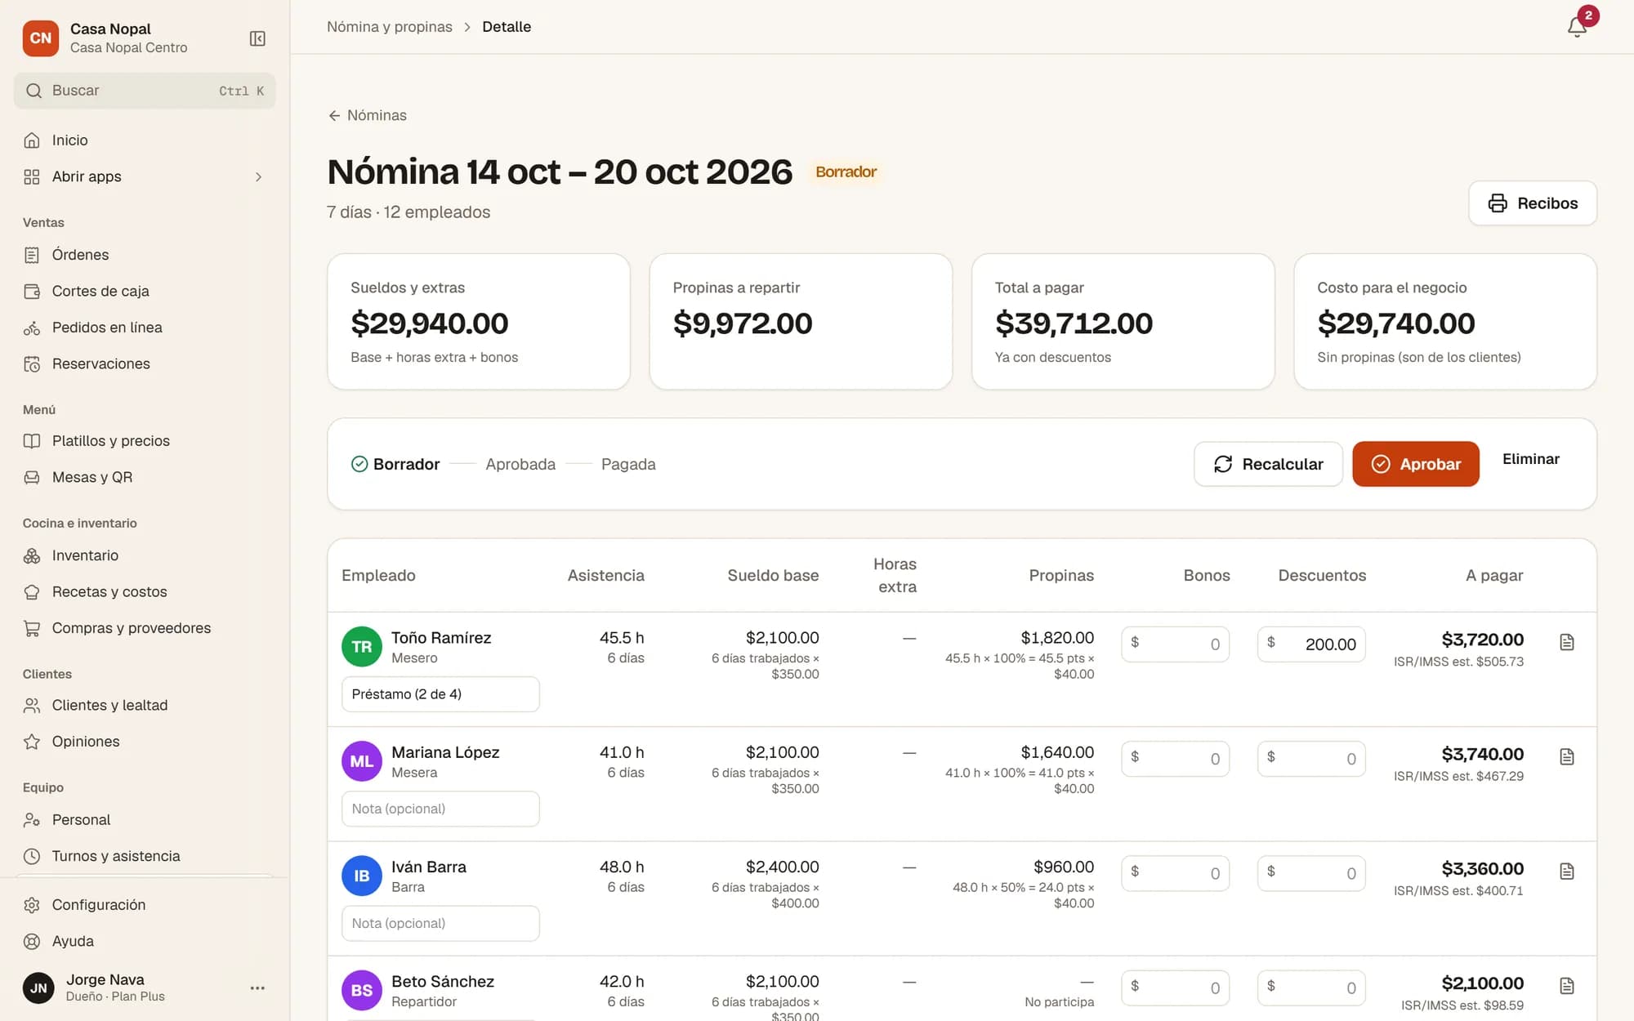The image size is (1634, 1021).
Task: Click the Aprobada status step
Action: [520, 464]
